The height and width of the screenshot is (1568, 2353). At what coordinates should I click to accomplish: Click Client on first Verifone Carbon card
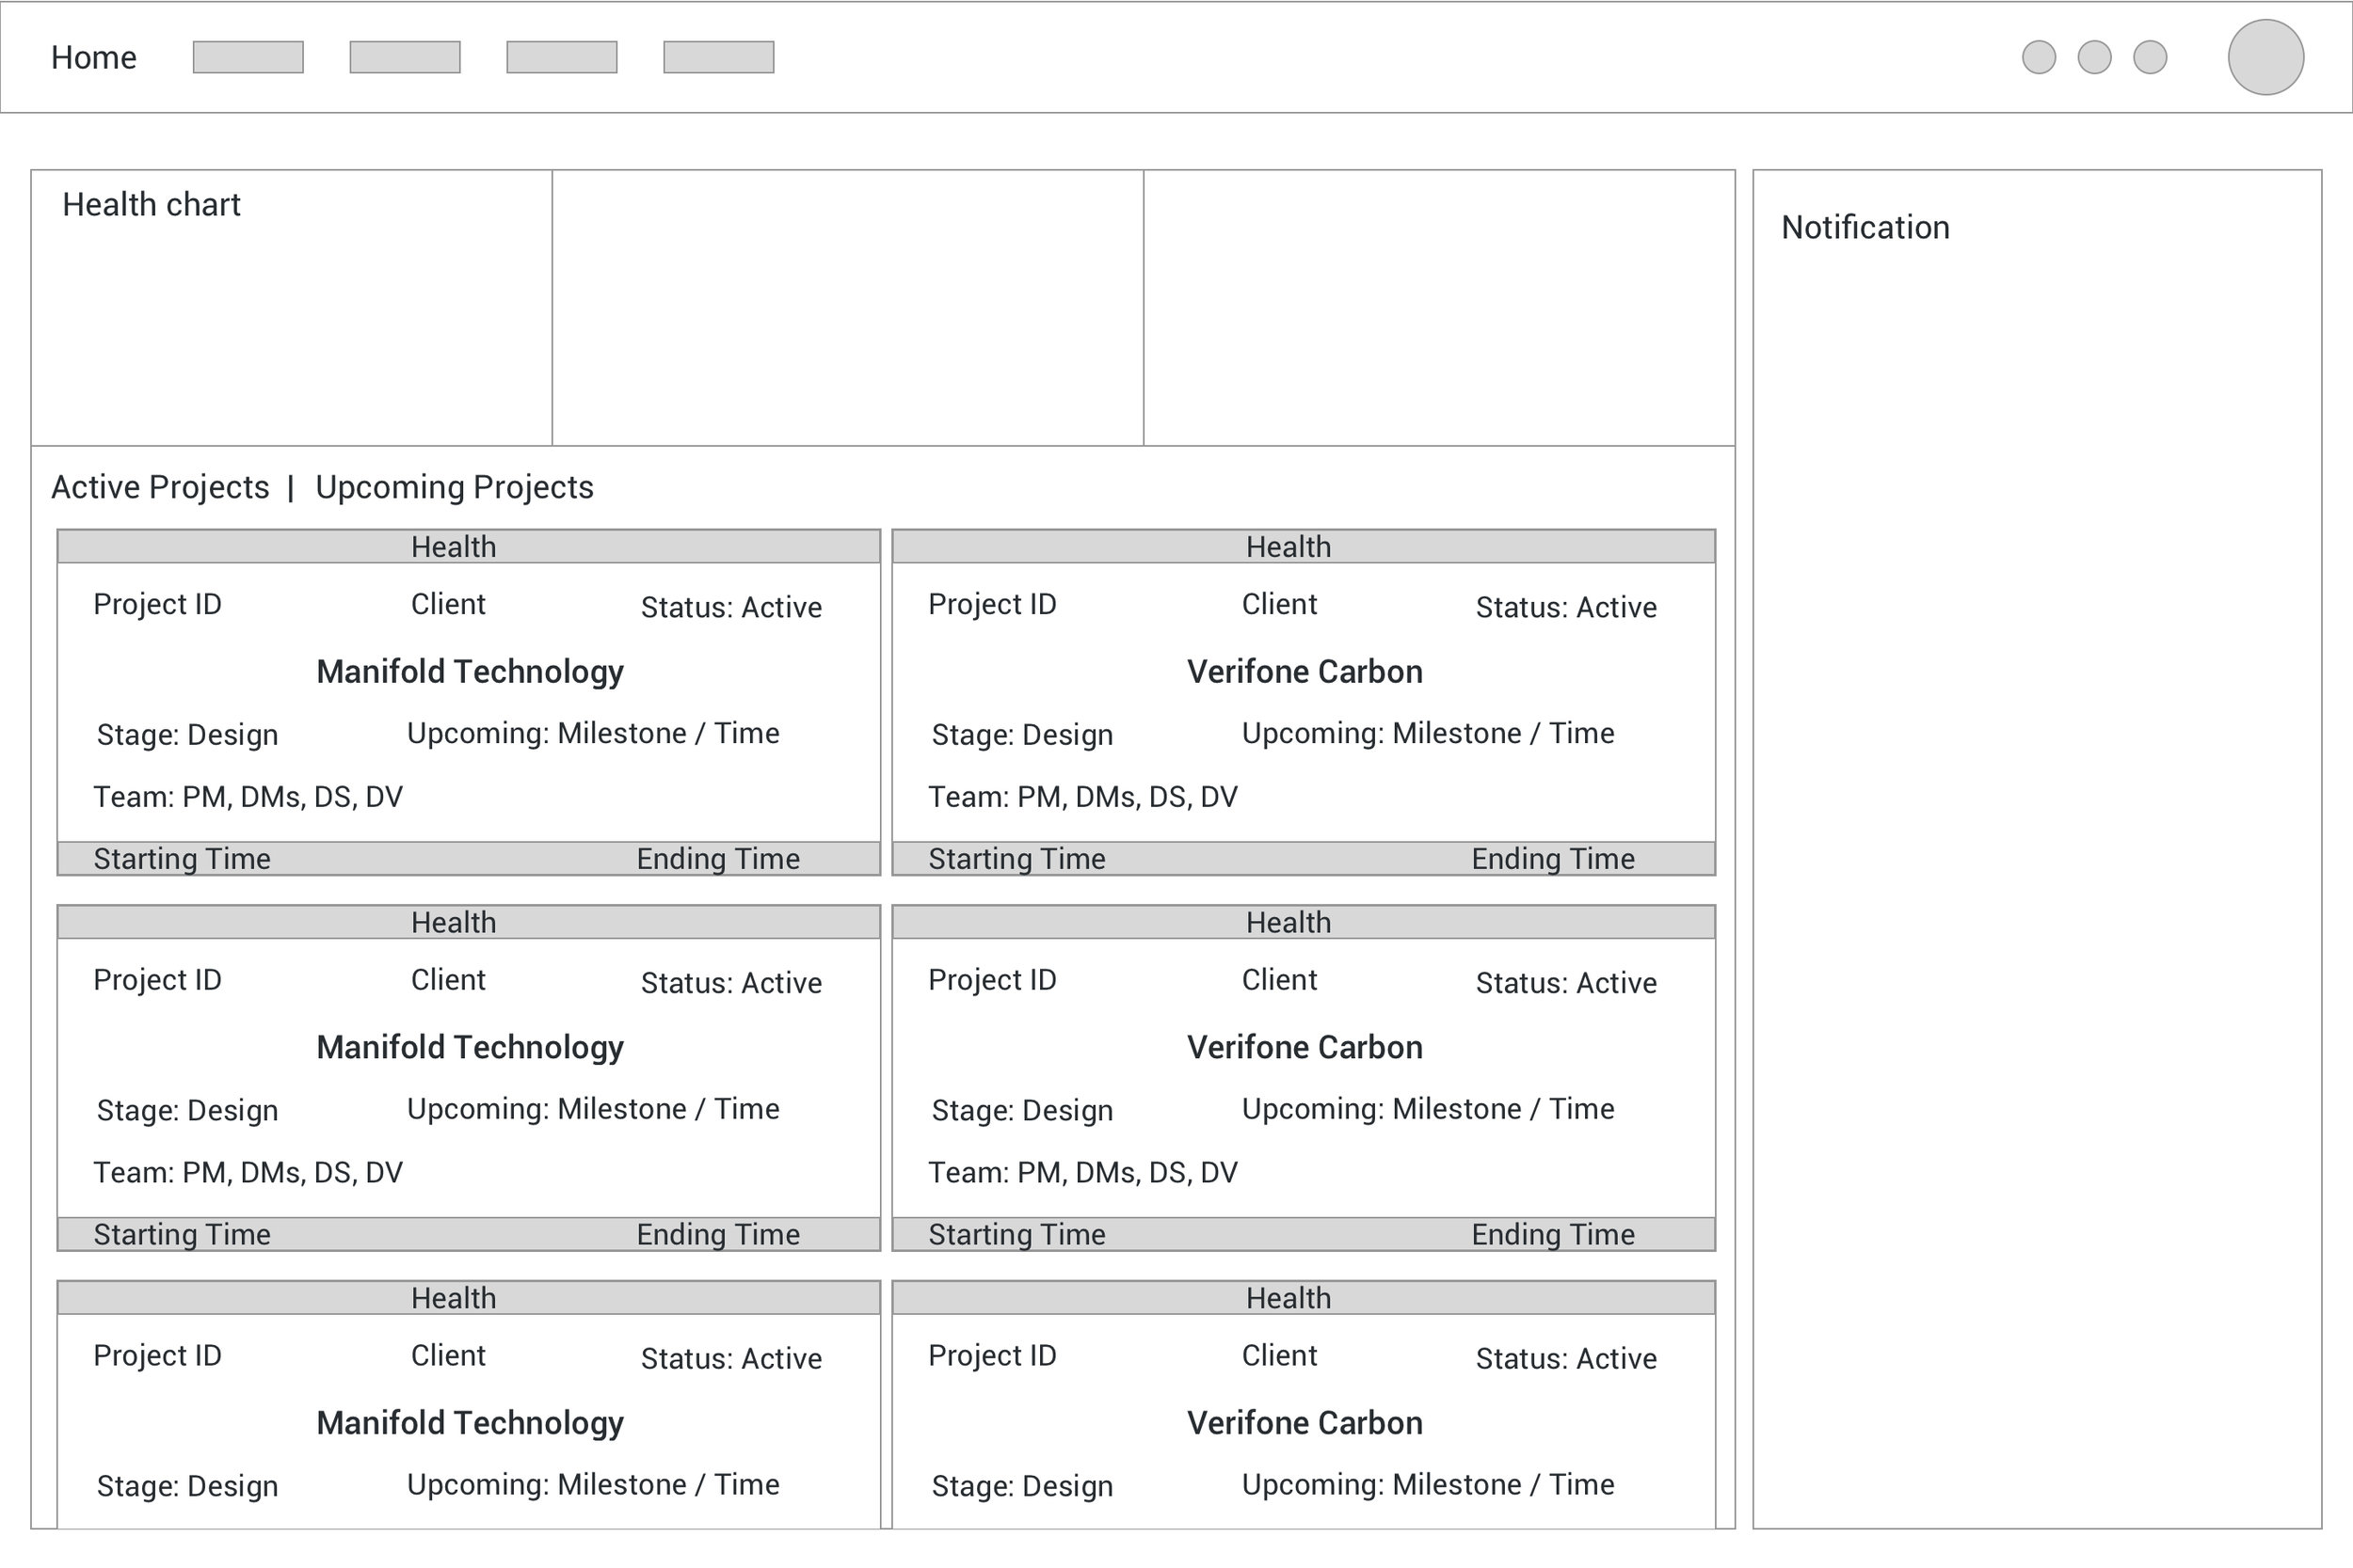1279,604
